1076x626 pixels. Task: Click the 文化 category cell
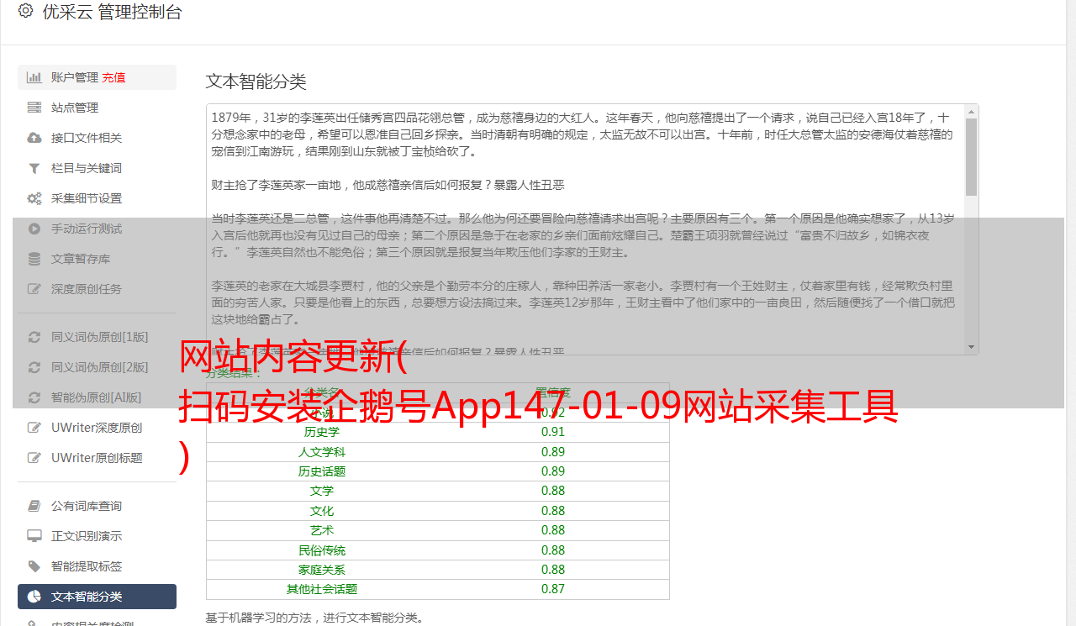pyautogui.click(x=322, y=511)
